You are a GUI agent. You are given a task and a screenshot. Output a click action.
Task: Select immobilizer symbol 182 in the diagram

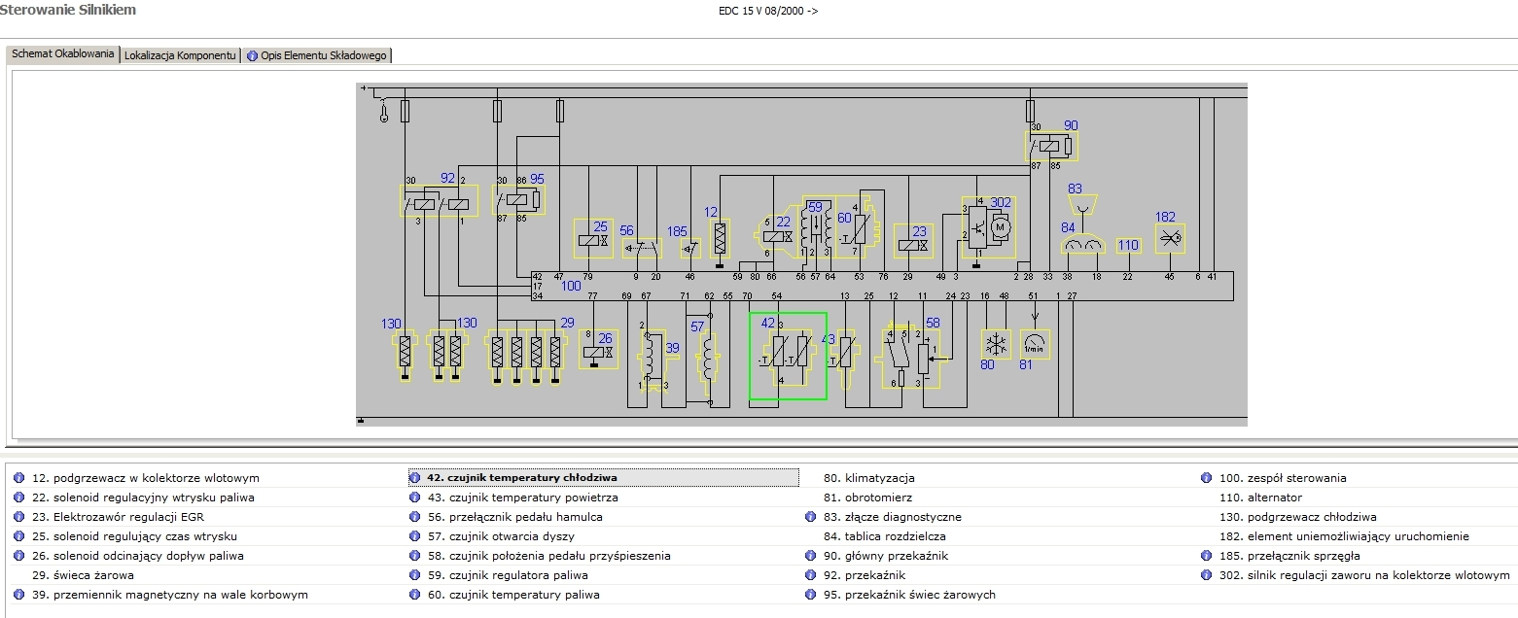(x=1169, y=237)
